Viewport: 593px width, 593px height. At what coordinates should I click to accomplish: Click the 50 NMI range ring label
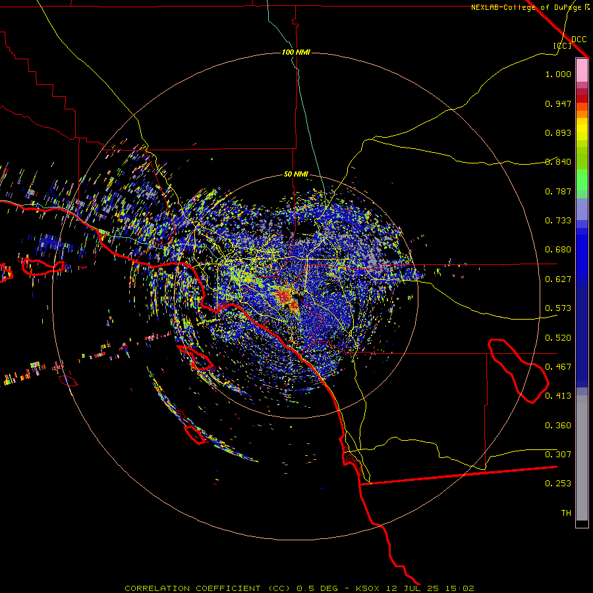296,175
